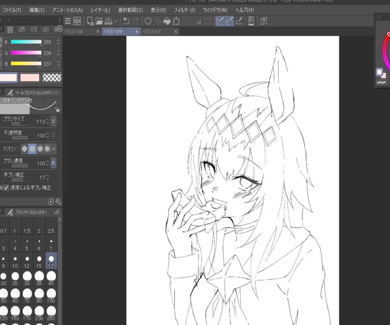Select the color slider panel tab icon

click(10, 30)
